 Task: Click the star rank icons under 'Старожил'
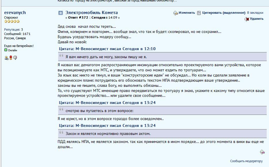click(12, 21)
